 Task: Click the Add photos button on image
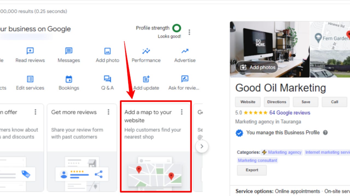256,67
